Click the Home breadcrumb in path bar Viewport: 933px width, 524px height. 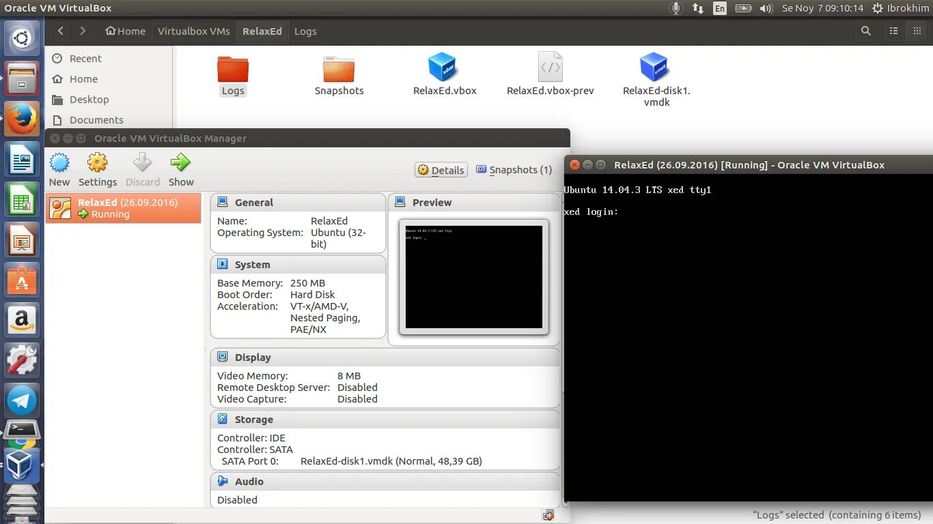pyautogui.click(x=125, y=31)
